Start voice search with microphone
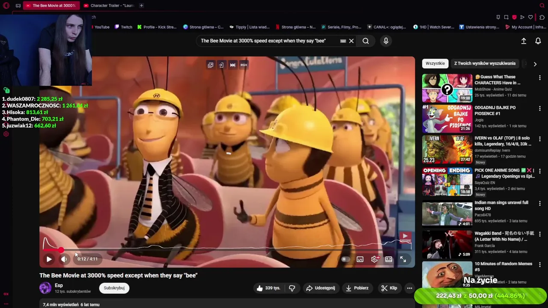548x308 pixels. pyautogui.click(x=386, y=41)
